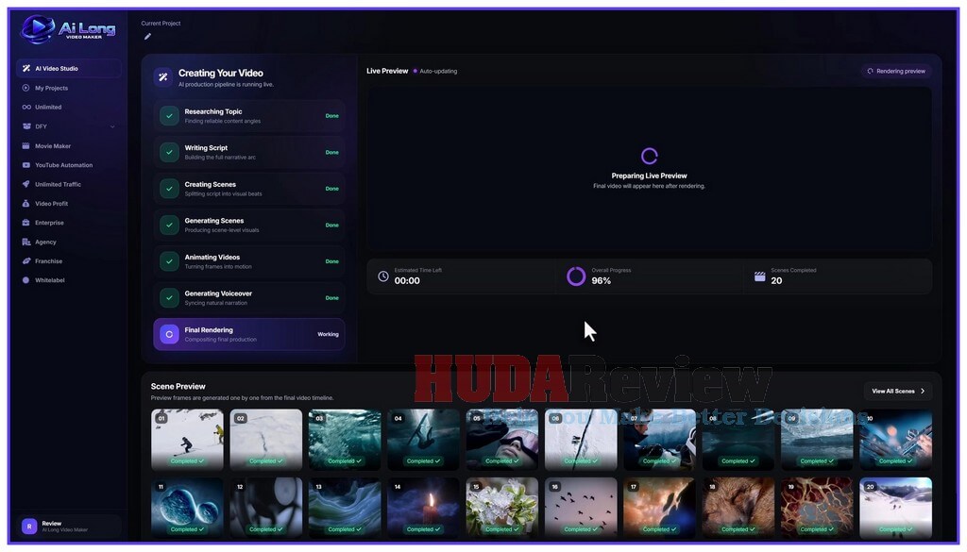Click the Generating Scenes checkmark icon
The width and height of the screenshot is (967, 552).
click(169, 225)
